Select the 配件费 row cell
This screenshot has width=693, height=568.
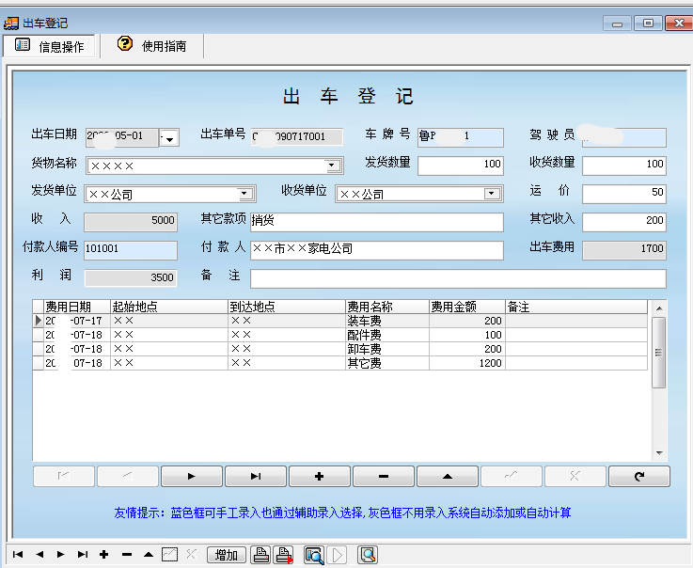click(x=387, y=335)
